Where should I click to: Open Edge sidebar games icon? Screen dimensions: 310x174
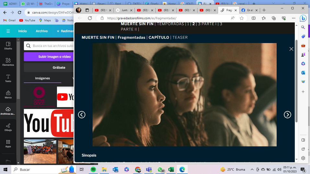pos(303,55)
